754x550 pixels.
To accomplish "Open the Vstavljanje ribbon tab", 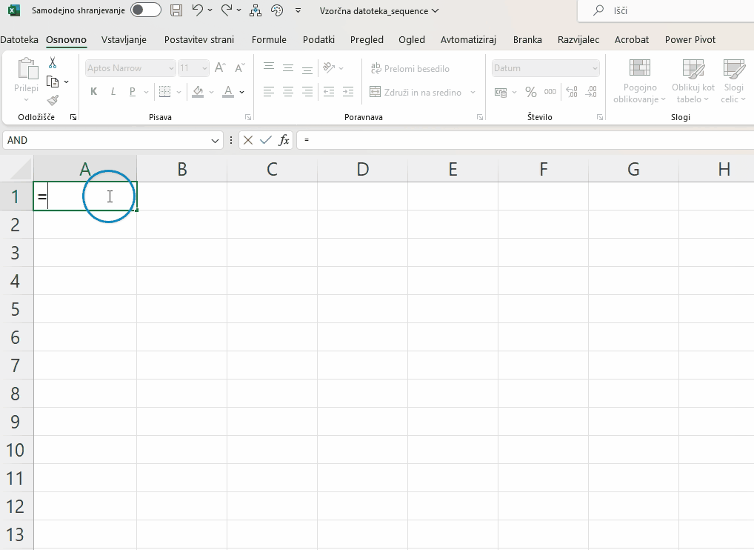I will point(124,40).
